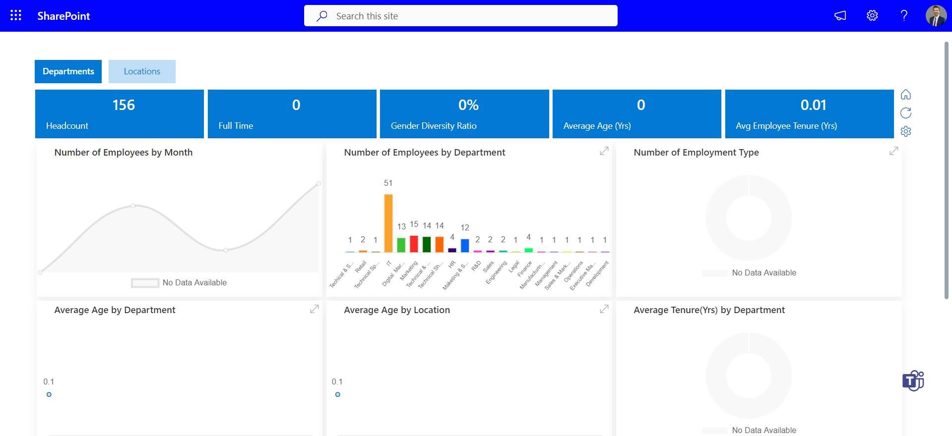Click No Data Available legend under monthly chart
This screenshot has height=436, width=952.
coord(179,283)
